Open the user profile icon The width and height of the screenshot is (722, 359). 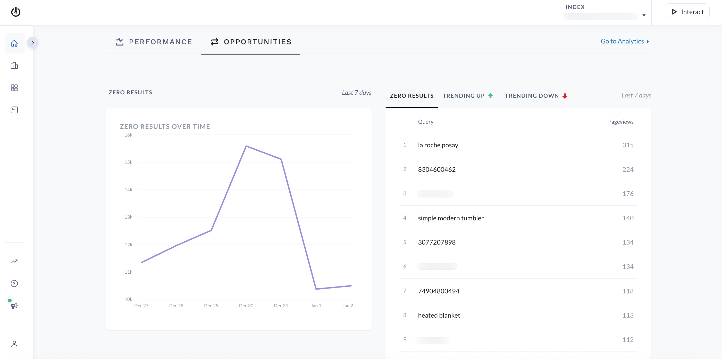[x=14, y=344]
